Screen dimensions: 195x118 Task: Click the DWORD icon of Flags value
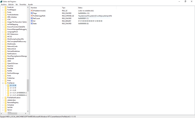(x=32, y=13)
